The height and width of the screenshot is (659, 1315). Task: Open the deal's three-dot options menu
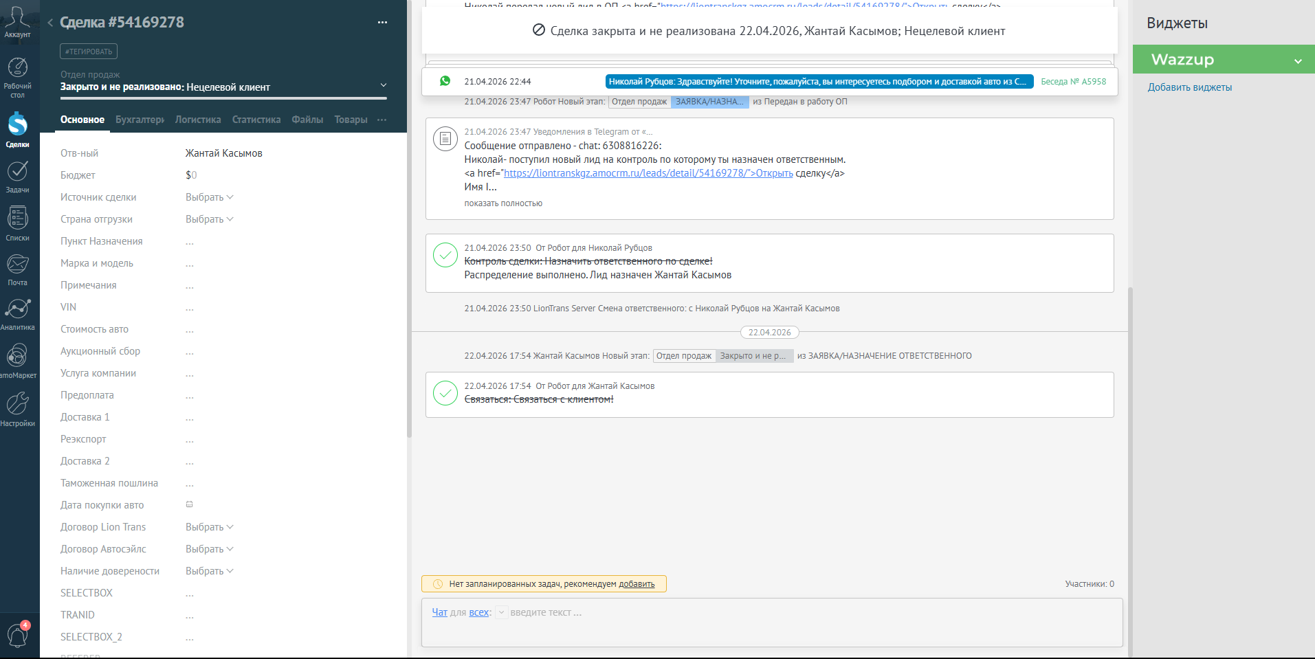coord(382,22)
